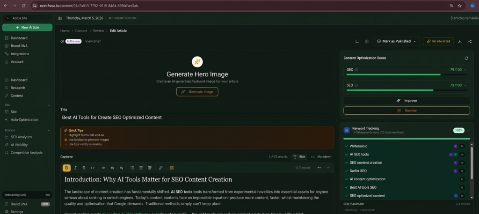Viewport: 479px width, 214px height.
Task: Expand the GEO score details chevron
Action: 465,70
